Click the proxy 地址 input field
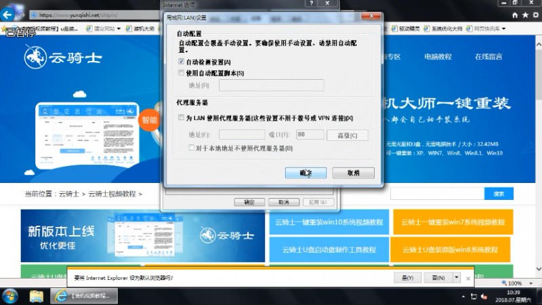542x305 pixels. click(242, 134)
